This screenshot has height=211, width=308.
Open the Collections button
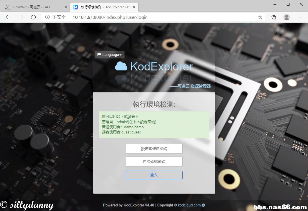click(x=274, y=17)
